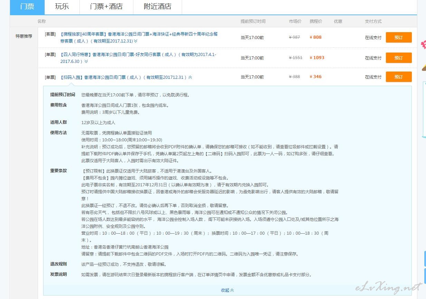Click 在线支付 in the ¥808 row
The height and width of the screenshot is (299, 426).
coord(373,37)
